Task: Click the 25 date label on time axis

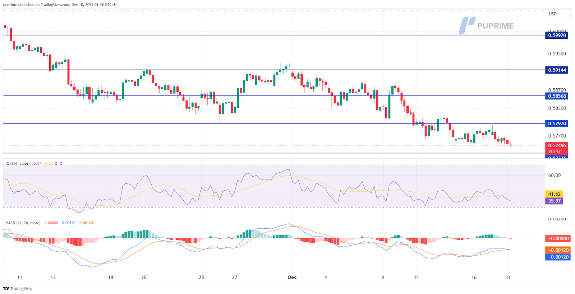Action: [x=201, y=277]
